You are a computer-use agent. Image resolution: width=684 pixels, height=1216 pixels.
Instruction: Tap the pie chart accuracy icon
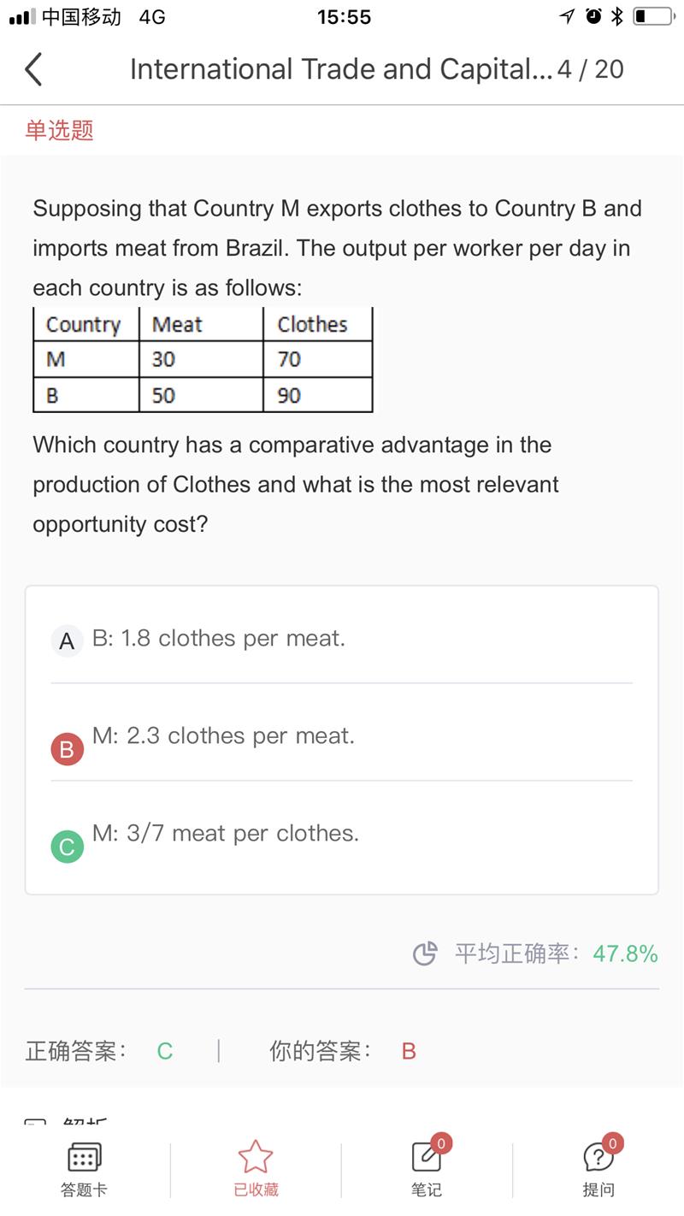(425, 953)
